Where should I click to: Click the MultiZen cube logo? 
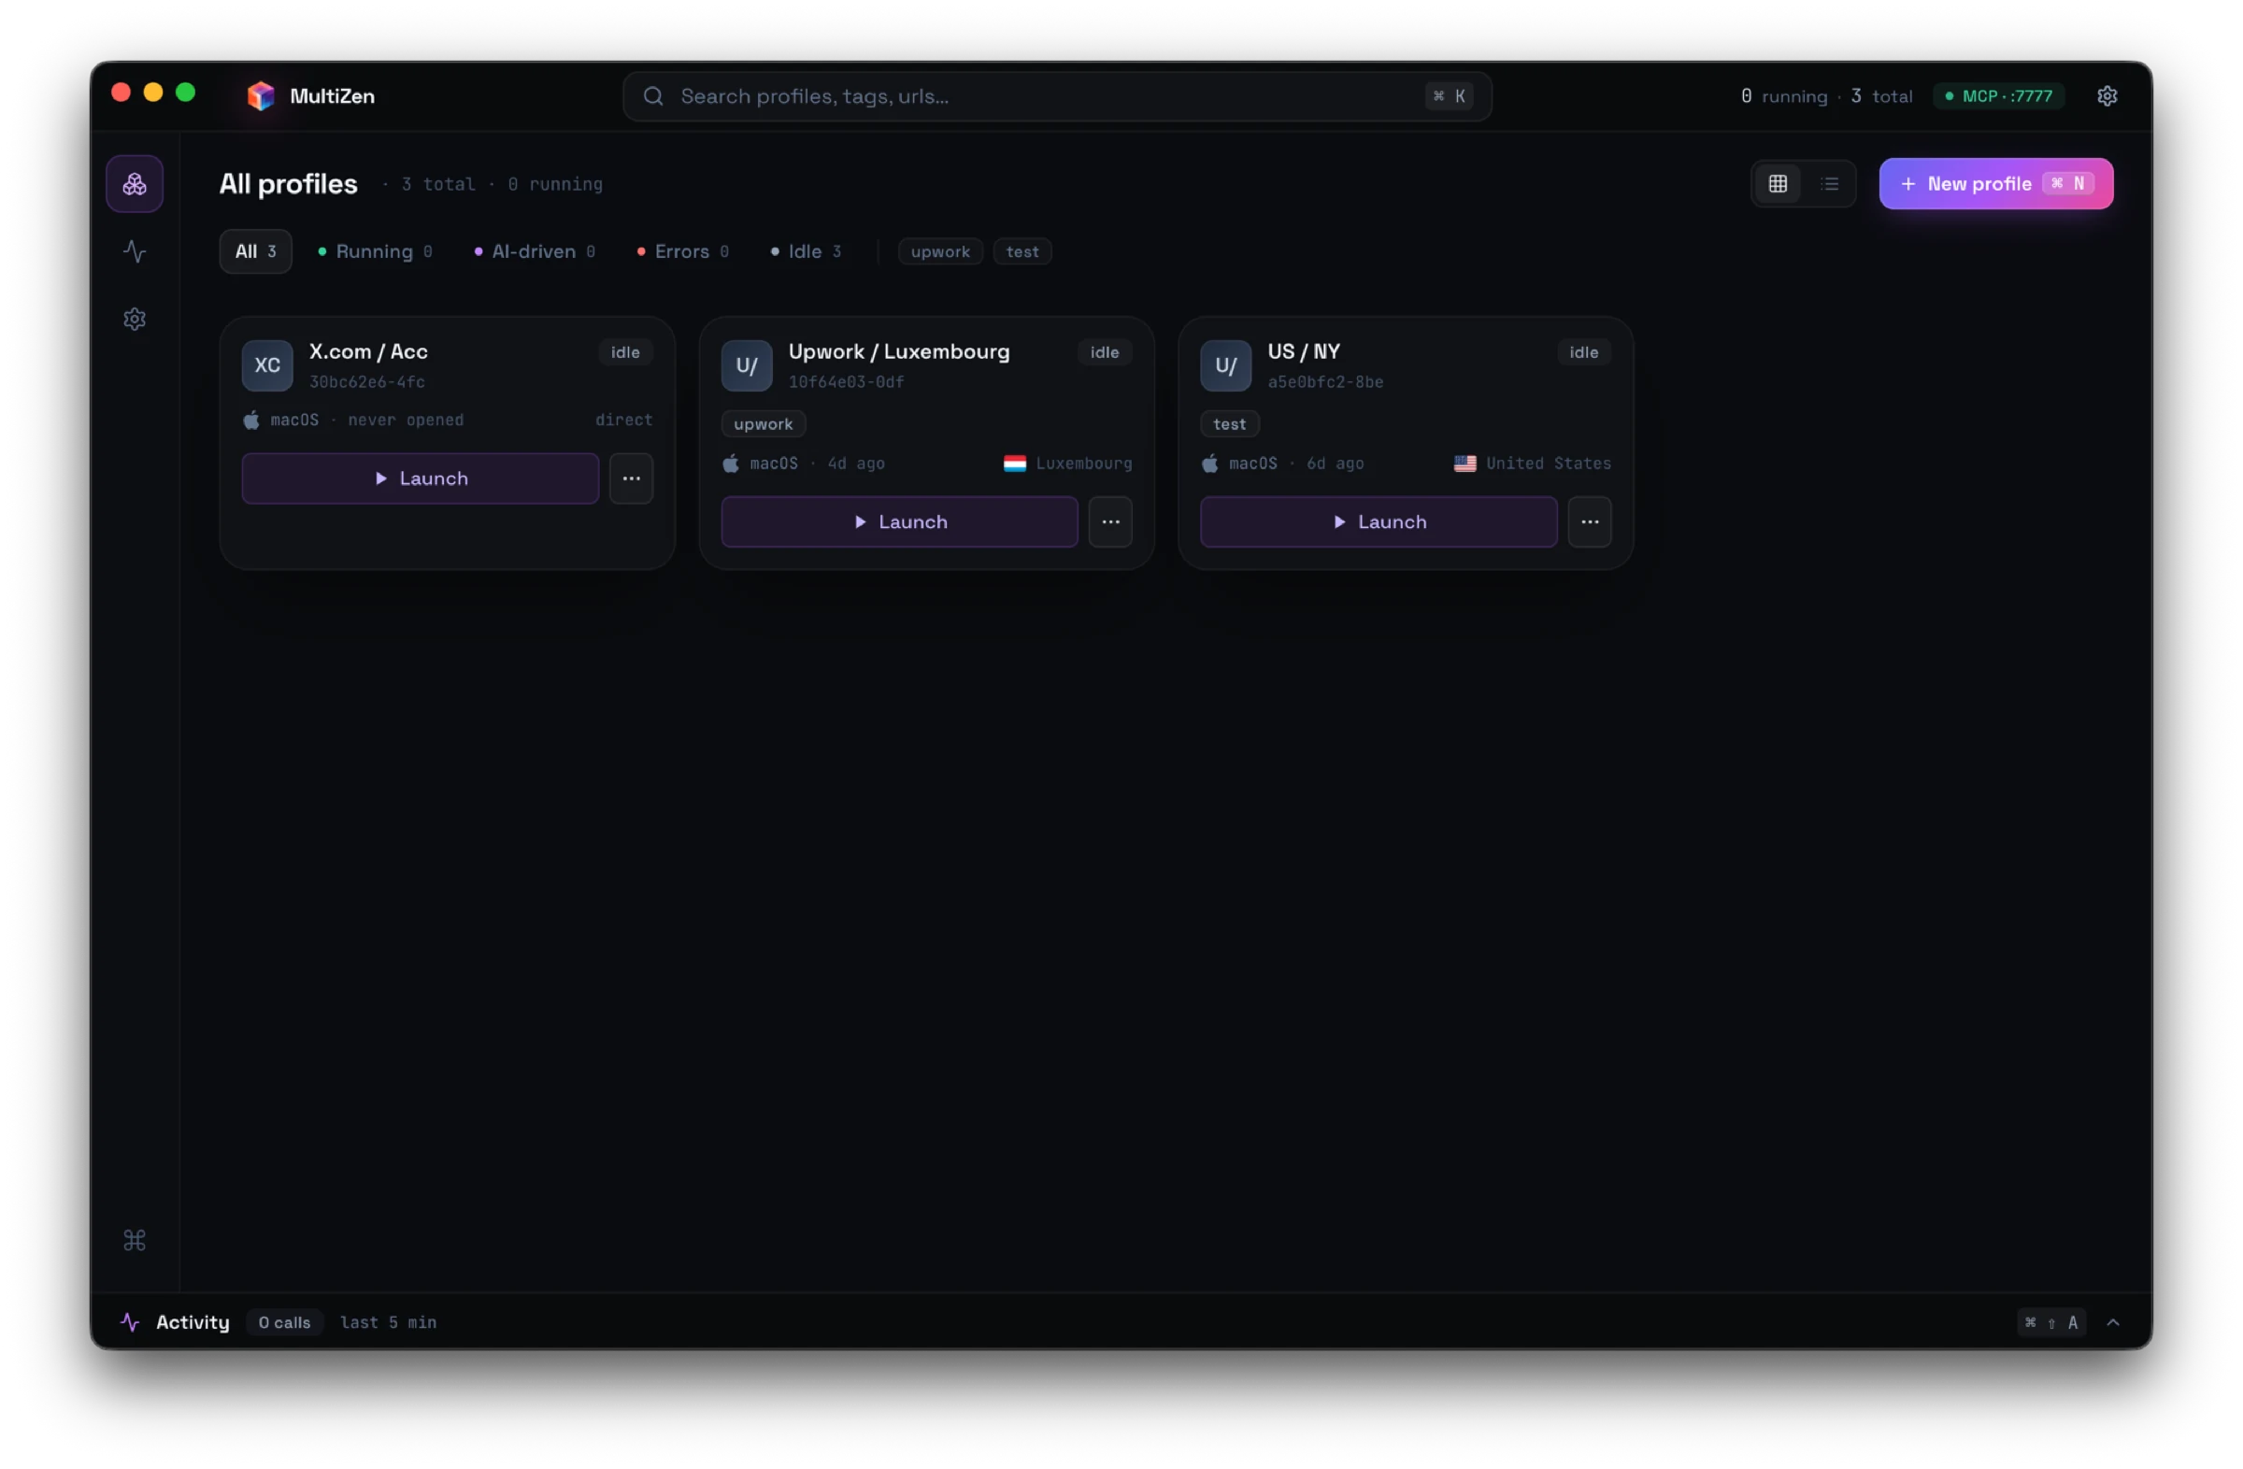tap(260, 96)
